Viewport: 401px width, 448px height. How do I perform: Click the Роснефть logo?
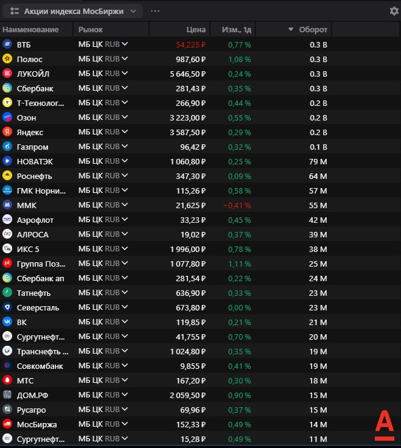7,176
